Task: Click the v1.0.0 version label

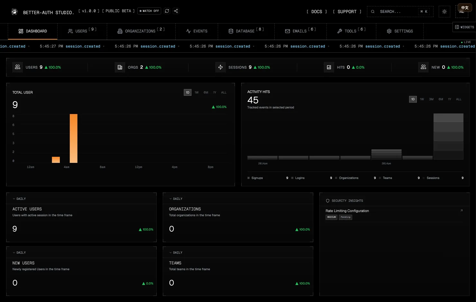Action: point(89,11)
